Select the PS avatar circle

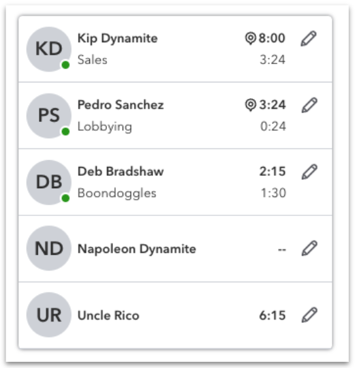[49, 116]
